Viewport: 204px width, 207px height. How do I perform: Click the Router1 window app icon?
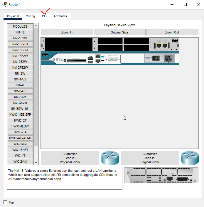pos(5,4)
